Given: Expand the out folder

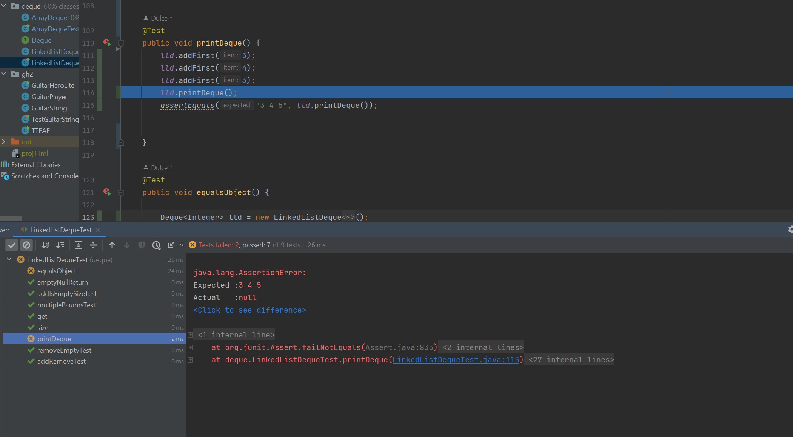Looking at the screenshot, I should 4,142.
